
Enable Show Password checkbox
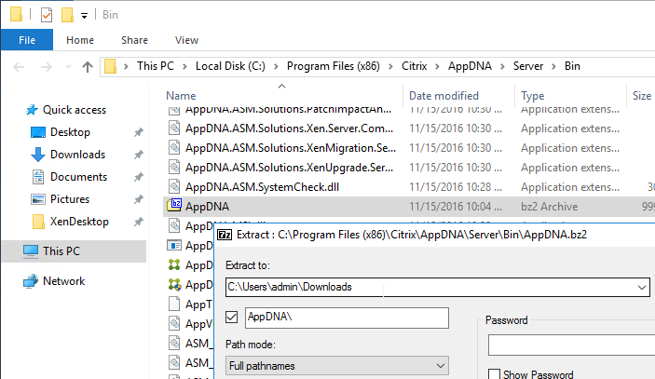tap(494, 374)
